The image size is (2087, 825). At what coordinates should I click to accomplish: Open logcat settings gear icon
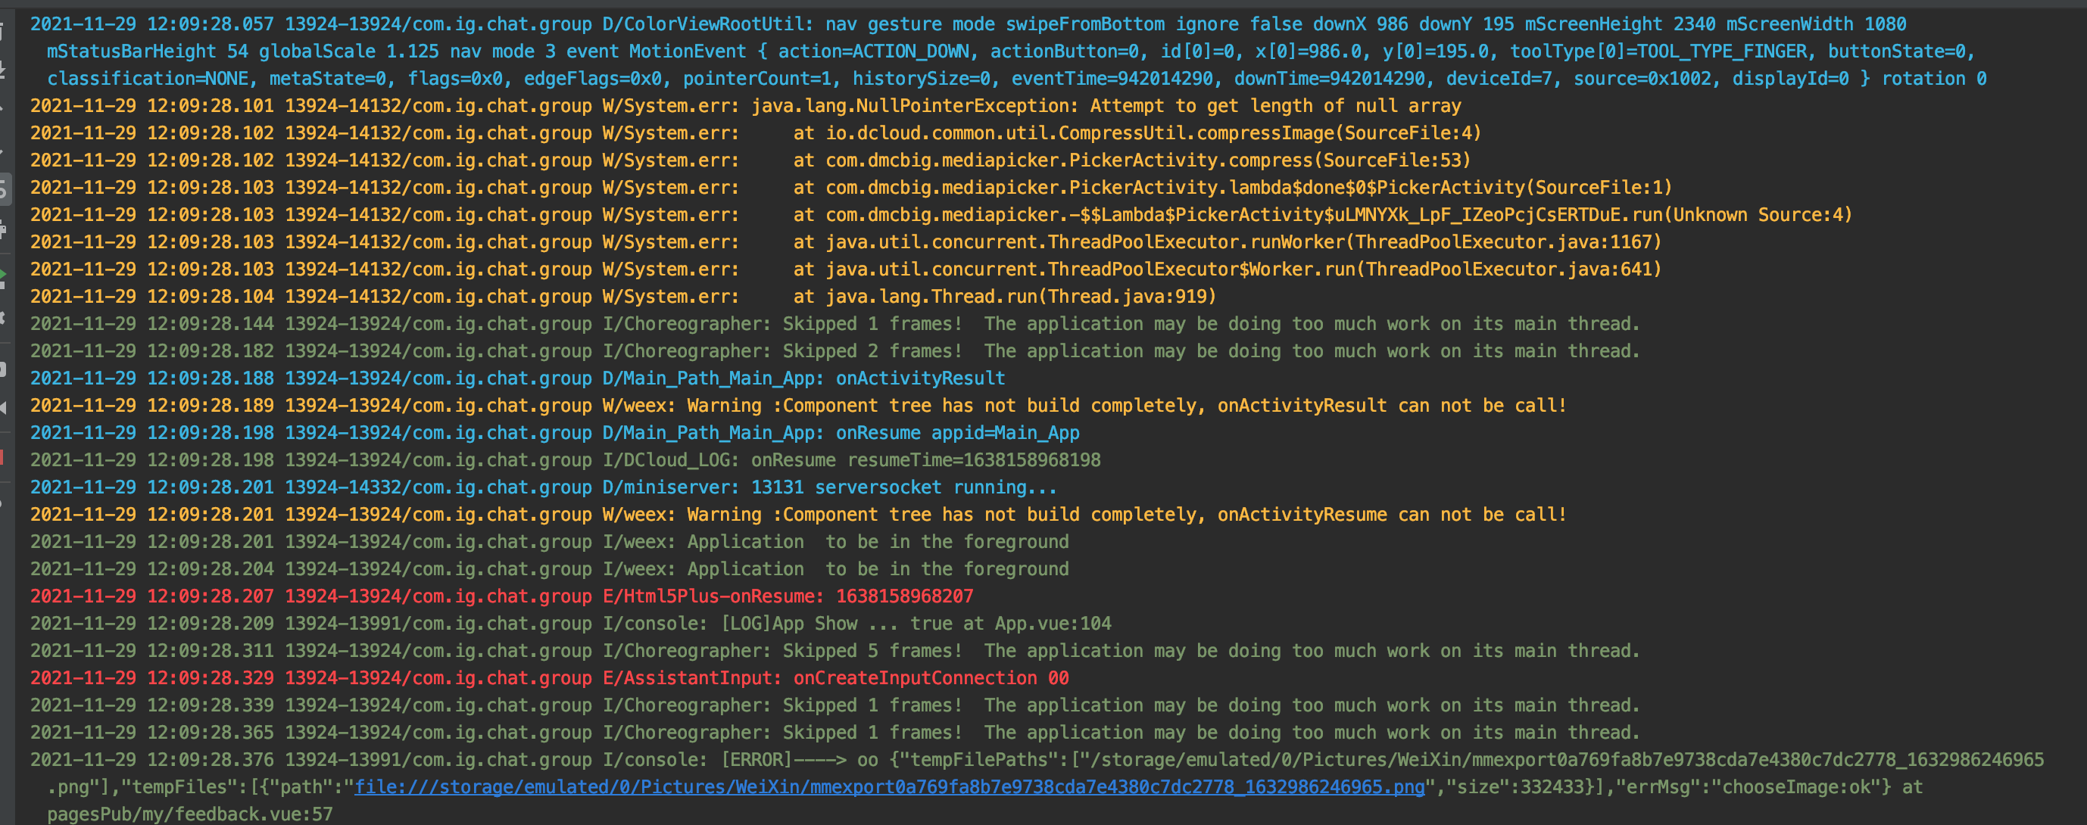click(x=3, y=318)
